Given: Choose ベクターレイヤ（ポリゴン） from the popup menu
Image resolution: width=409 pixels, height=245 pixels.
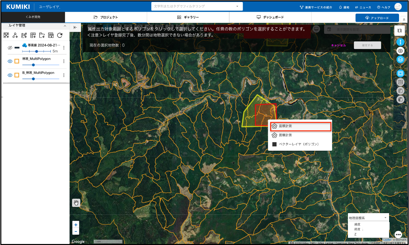Looking at the screenshot, I should [x=299, y=144].
